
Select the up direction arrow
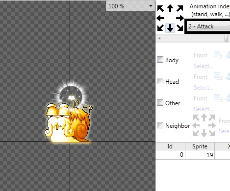[170, 8]
